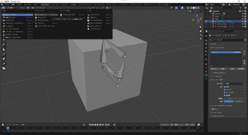Image resolution: width=248 pixels, height=135 pixels.
Task: Expand the ポーズ panel
Action: [228, 44]
